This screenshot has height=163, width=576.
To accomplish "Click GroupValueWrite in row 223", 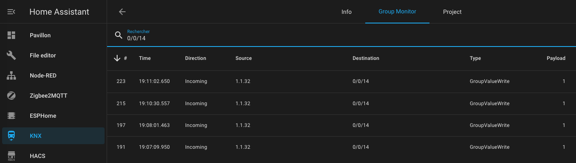I will [x=490, y=81].
